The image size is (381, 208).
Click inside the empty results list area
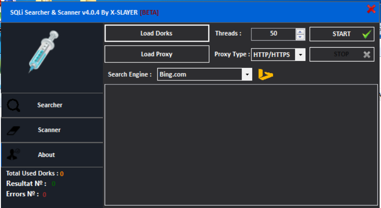point(241,144)
